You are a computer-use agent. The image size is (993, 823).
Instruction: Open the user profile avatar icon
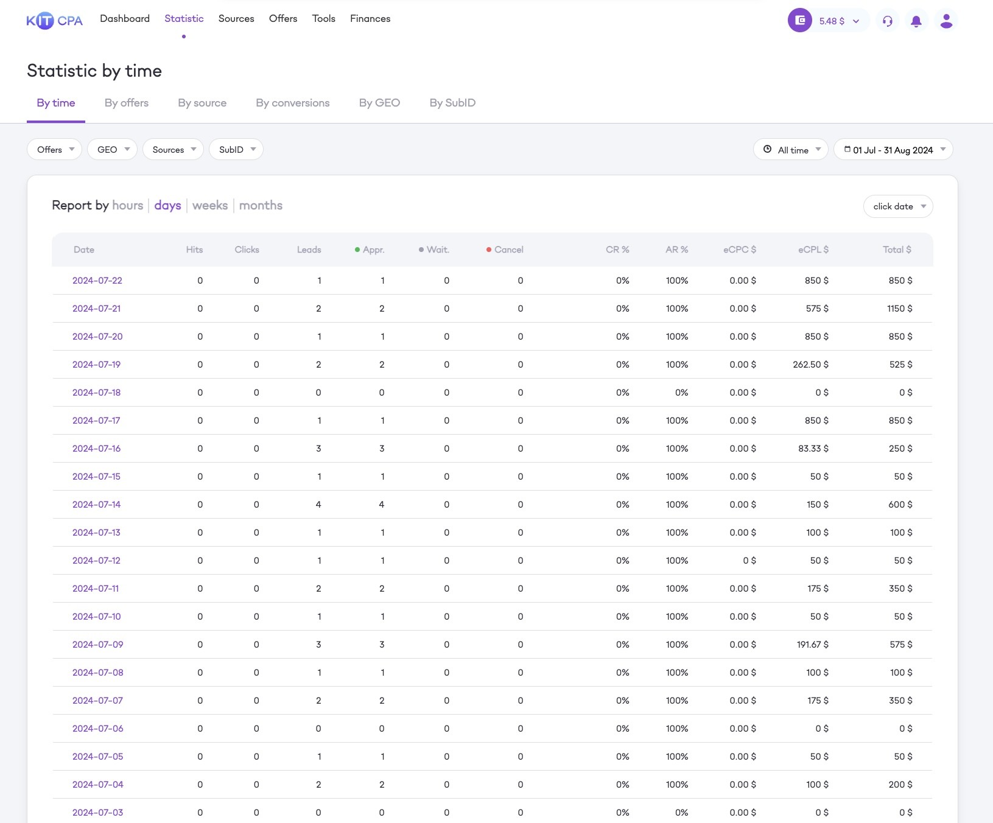tap(946, 21)
